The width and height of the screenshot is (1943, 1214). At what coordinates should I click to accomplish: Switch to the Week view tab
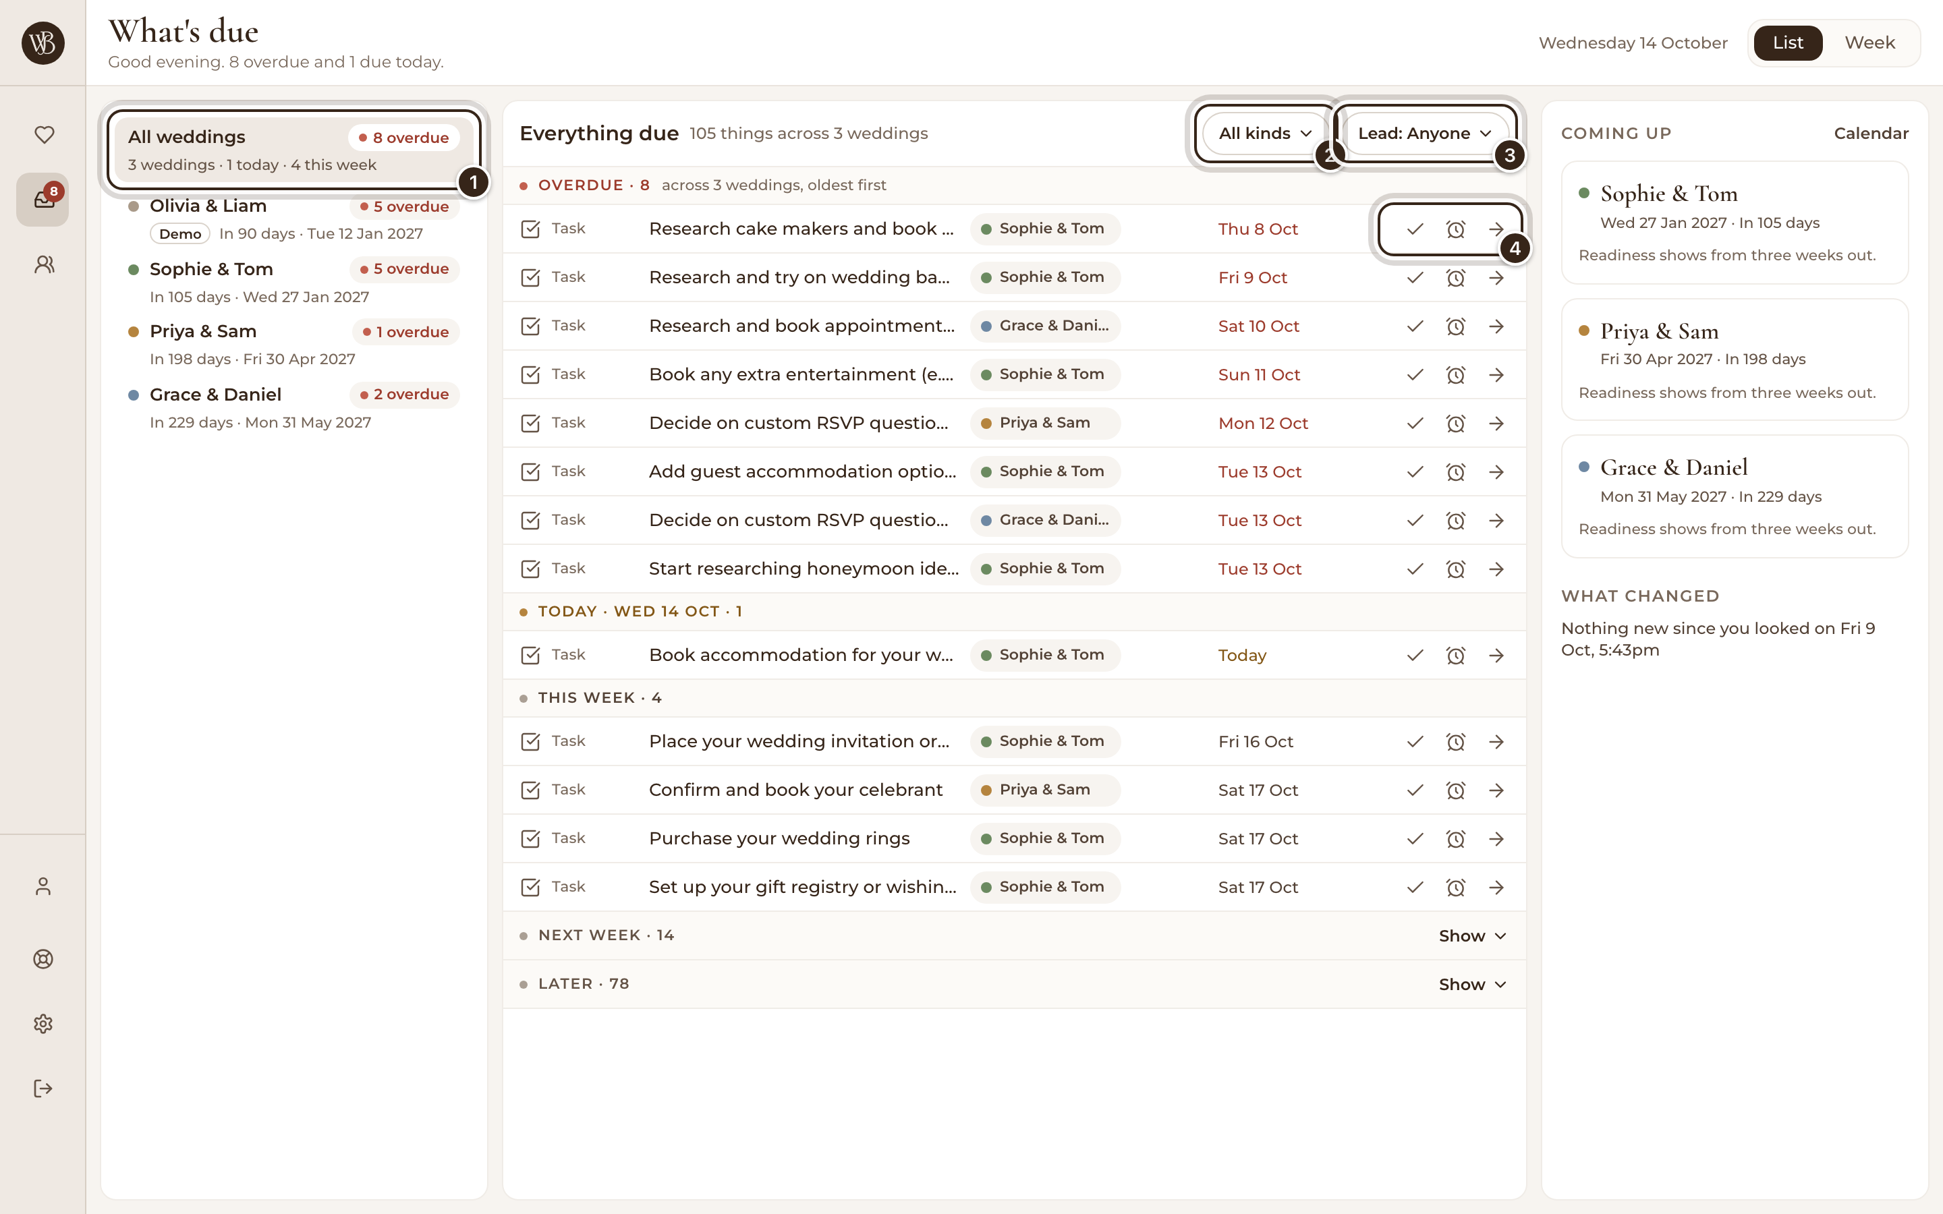[x=1869, y=42]
